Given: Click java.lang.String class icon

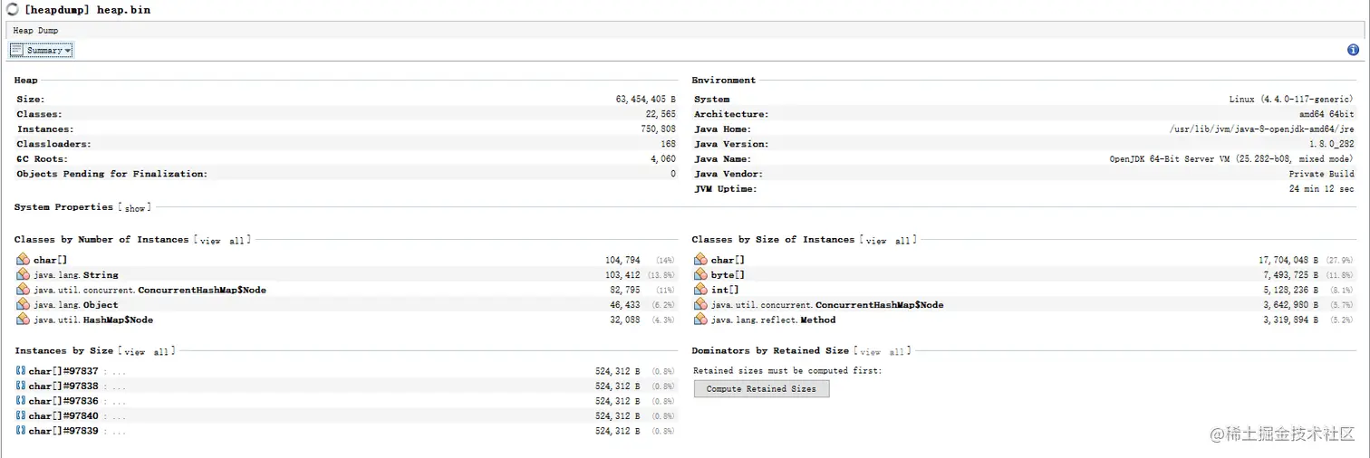Looking at the screenshot, I should click(x=23, y=274).
